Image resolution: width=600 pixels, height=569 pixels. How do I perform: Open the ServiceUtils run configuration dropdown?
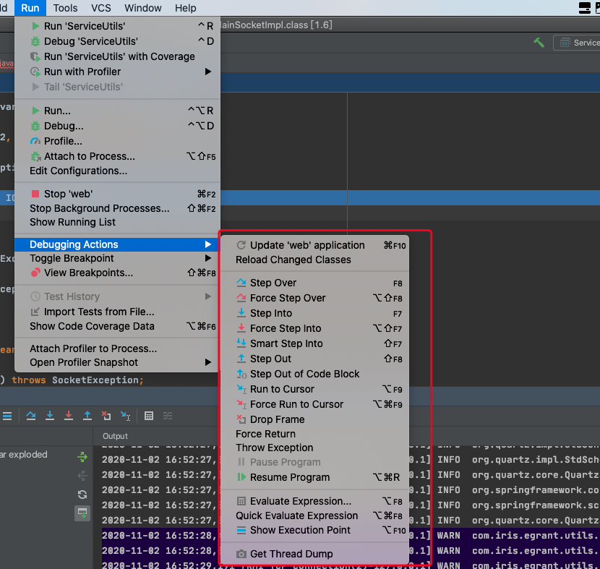click(578, 43)
